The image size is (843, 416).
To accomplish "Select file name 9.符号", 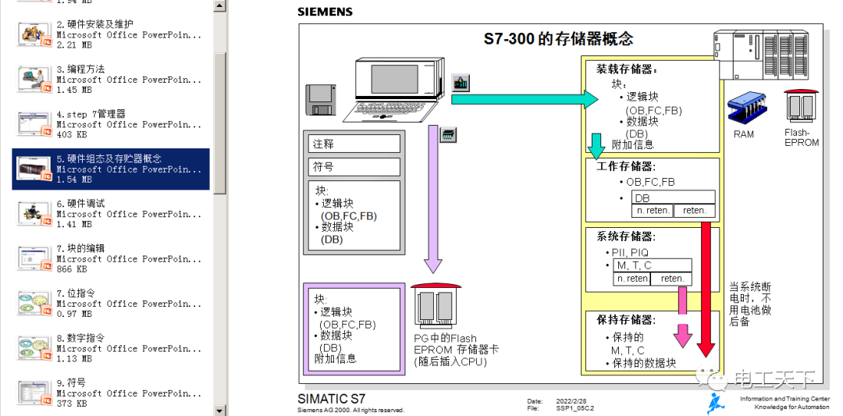I will click(x=71, y=383).
